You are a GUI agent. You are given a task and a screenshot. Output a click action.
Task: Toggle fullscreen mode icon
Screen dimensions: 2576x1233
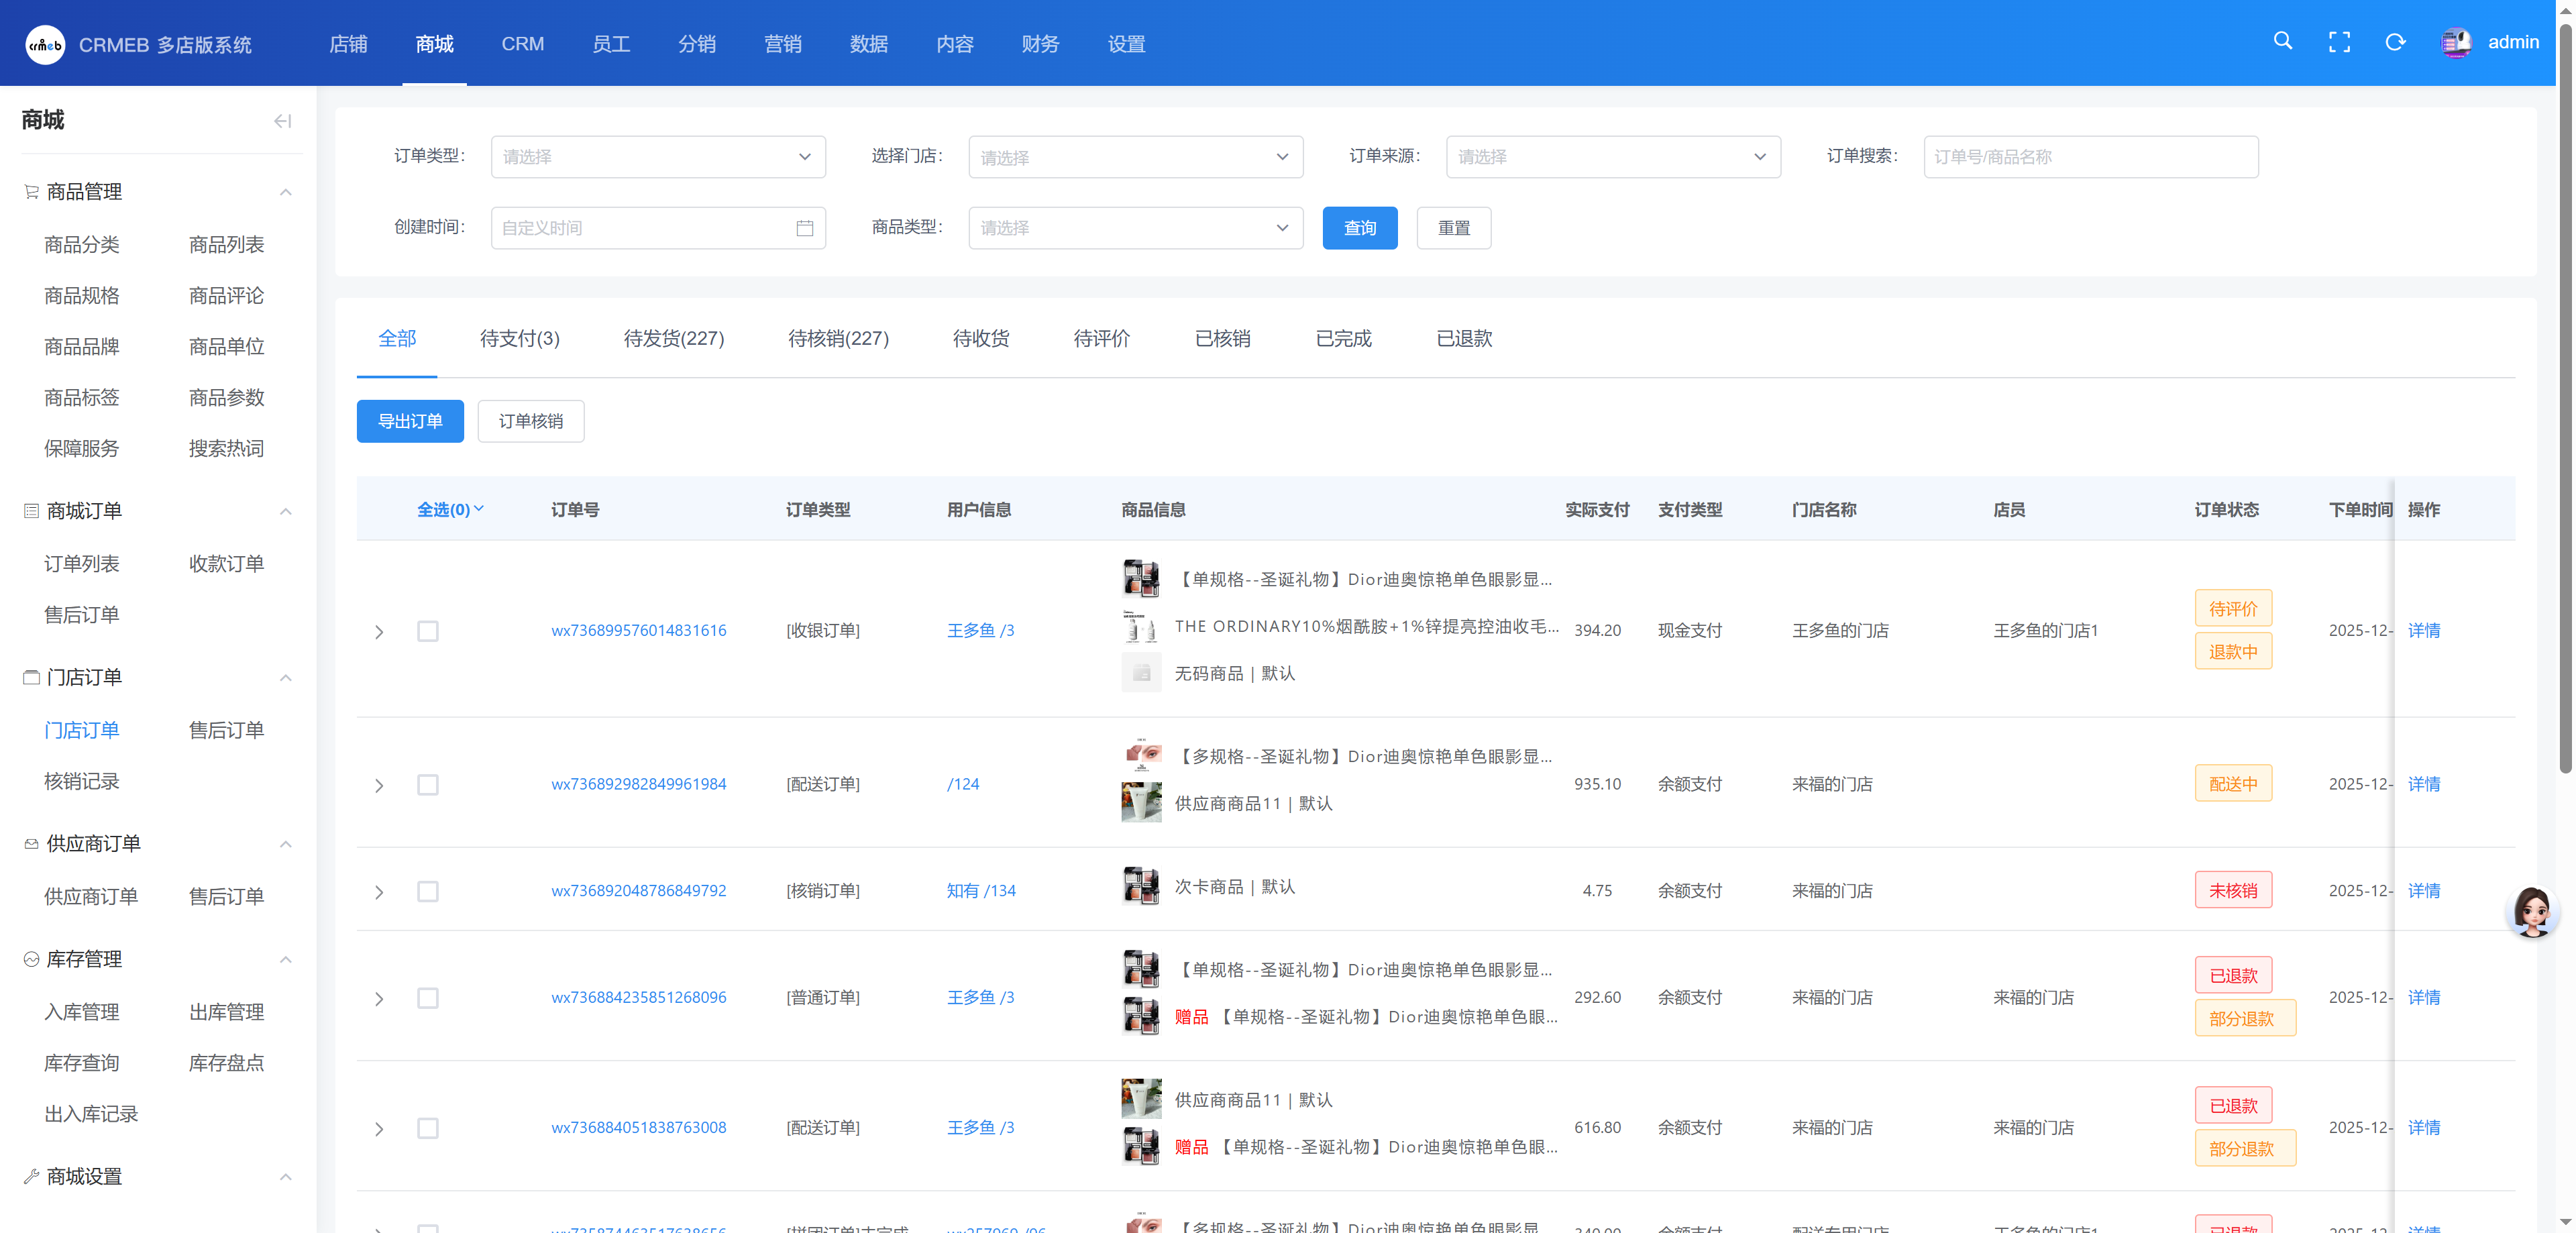(2339, 42)
